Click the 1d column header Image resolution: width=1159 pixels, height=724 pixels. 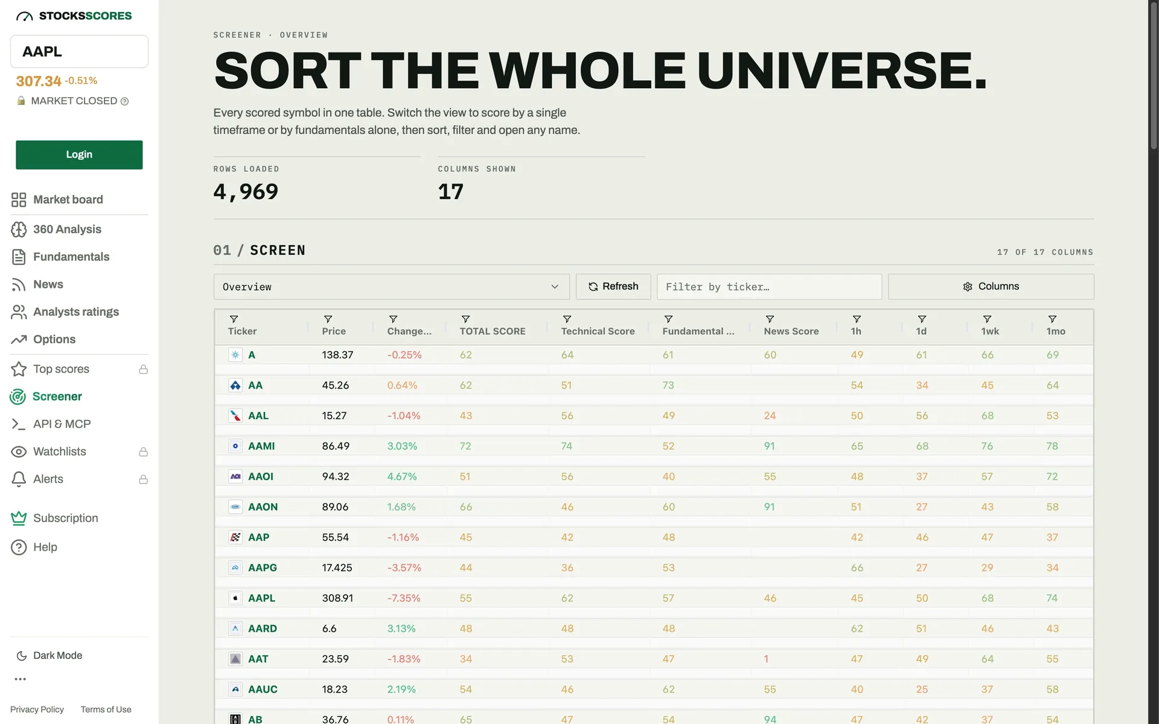click(921, 331)
